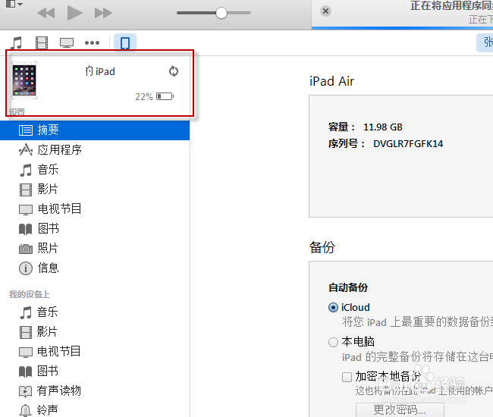Click the iPad Air heading
The height and width of the screenshot is (417, 493).
point(331,81)
